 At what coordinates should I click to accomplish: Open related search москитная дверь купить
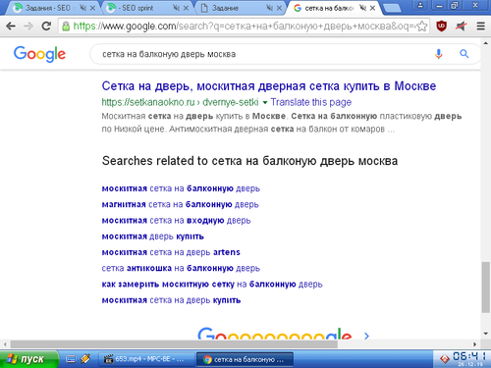pyautogui.click(x=153, y=237)
